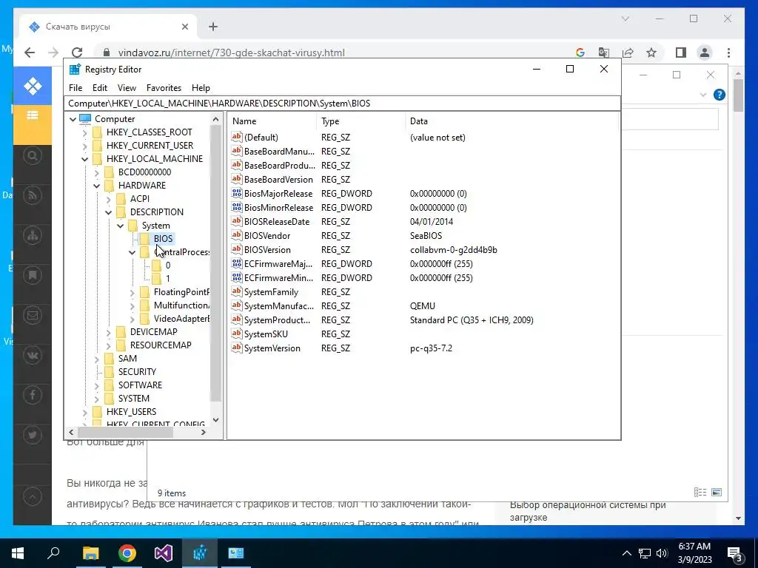The image size is (758, 568).
Task: Open the File menu in Registry Editor
Action: point(76,88)
